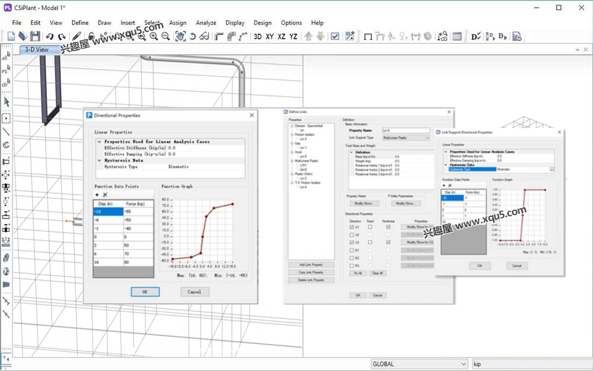Click Clear All in Define Links dialog
593x371 pixels.
click(x=377, y=273)
